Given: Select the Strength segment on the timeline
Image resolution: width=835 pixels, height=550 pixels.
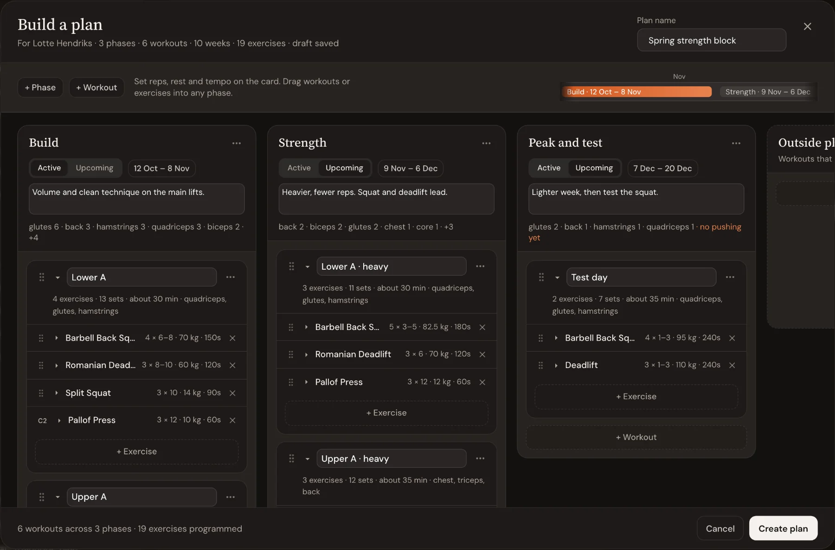Looking at the screenshot, I should pyautogui.click(x=768, y=92).
